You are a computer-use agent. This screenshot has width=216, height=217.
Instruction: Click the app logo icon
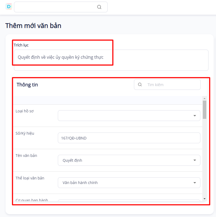coord(9,7)
